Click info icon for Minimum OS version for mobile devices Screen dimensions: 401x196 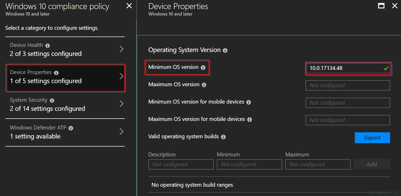(248, 102)
